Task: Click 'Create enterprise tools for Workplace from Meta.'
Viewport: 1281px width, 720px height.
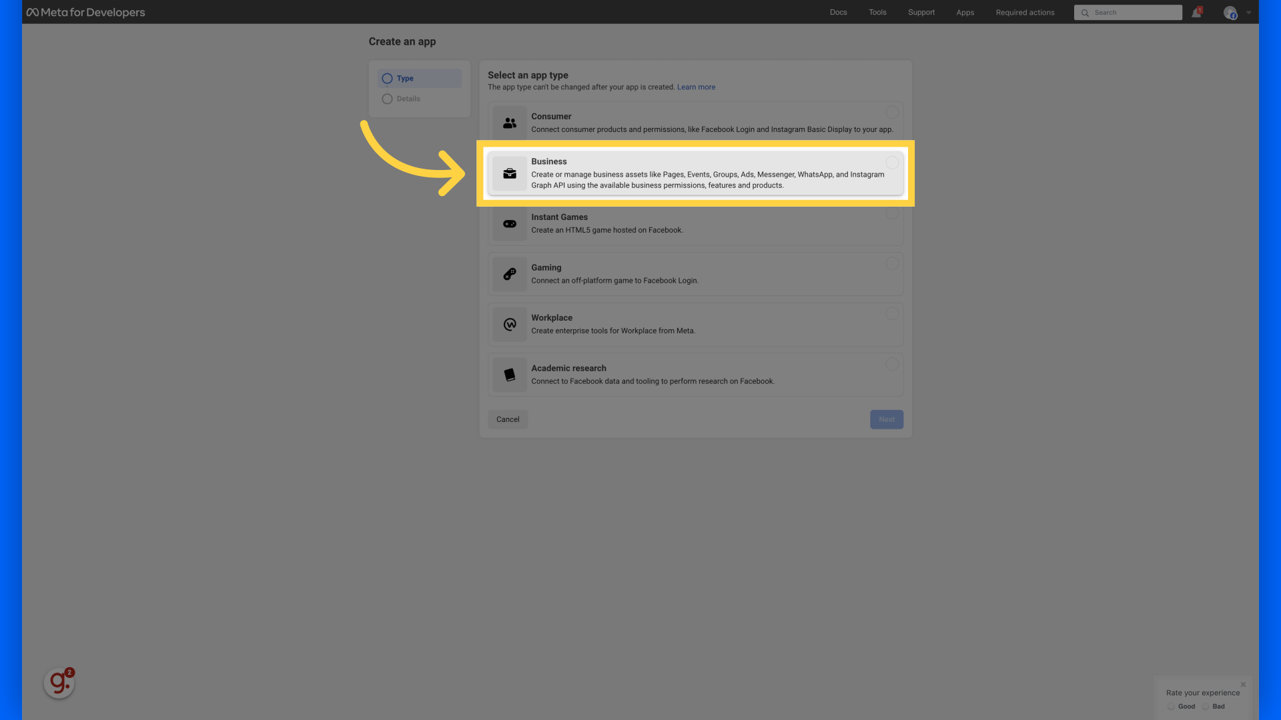Action: pyautogui.click(x=613, y=331)
